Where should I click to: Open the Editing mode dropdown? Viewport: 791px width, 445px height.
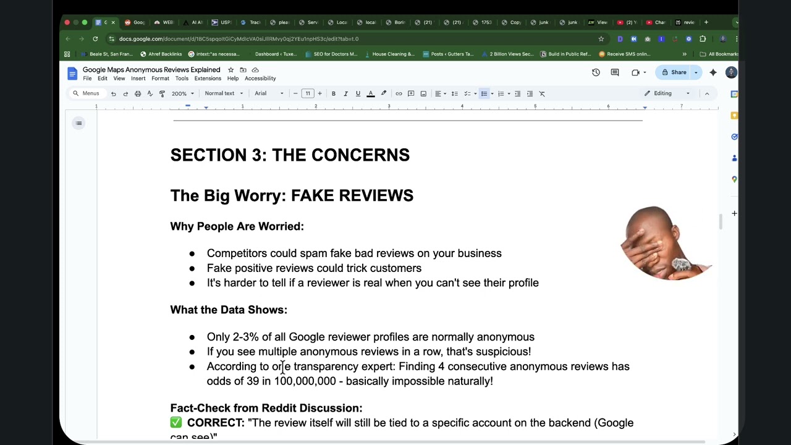[667, 93]
